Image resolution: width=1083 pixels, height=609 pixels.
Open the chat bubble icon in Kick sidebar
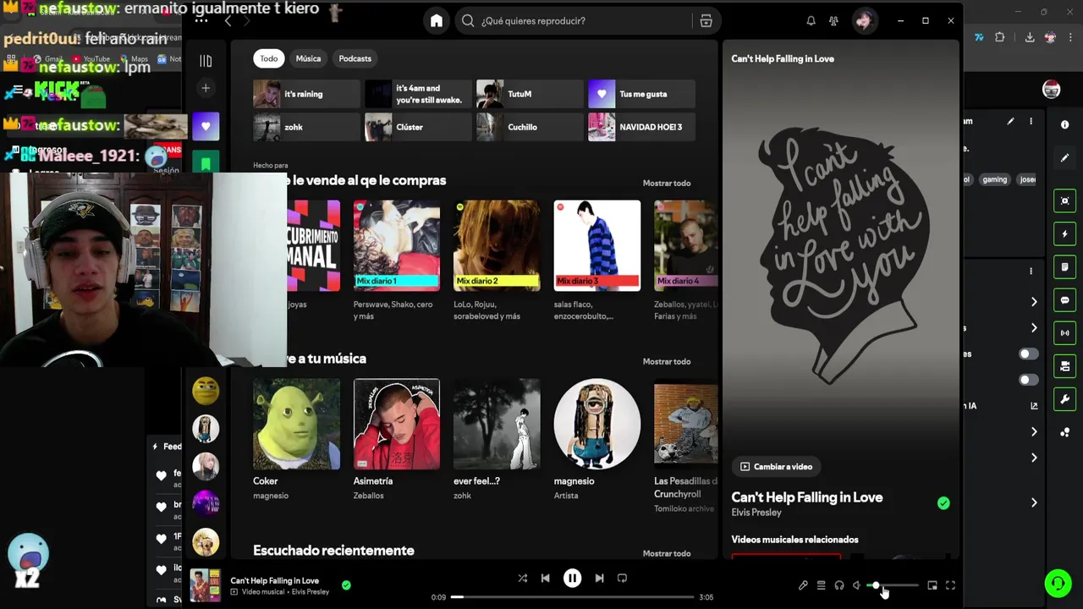click(1064, 300)
